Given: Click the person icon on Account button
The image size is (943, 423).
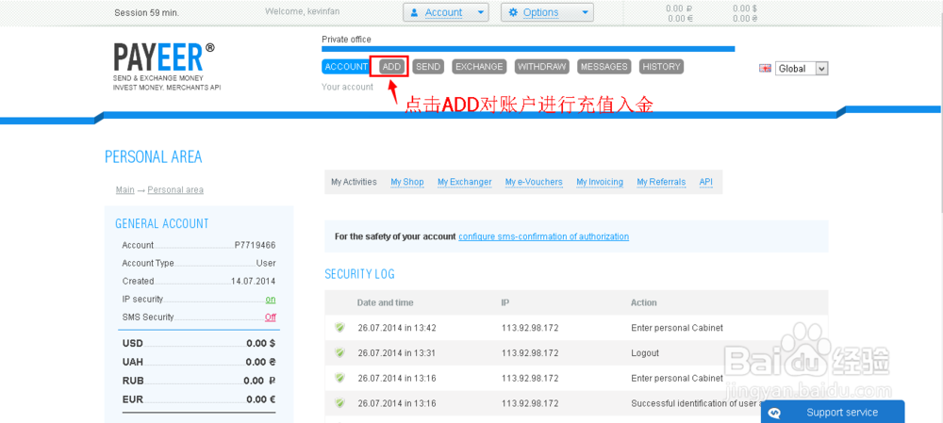Looking at the screenshot, I should click(x=414, y=12).
